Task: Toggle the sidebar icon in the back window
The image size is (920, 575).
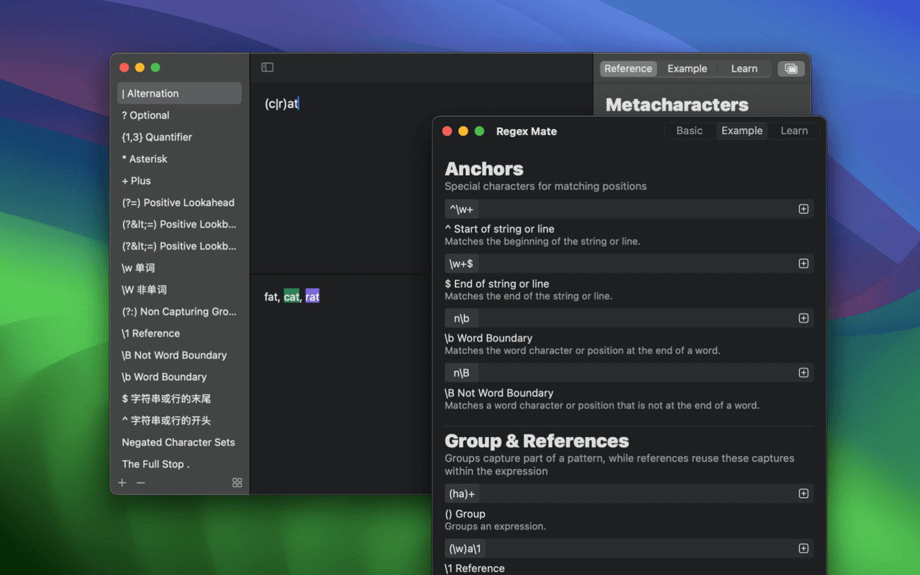Action: [267, 67]
